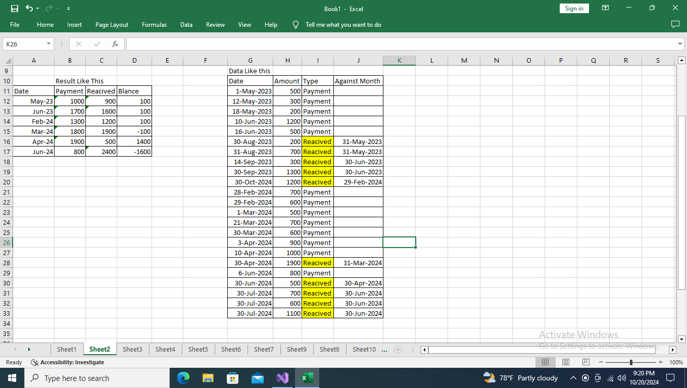Viewport: 687px width, 388px height.
Task: Open Customize Quick Access Toolbar dropdown
Action: (68, 9)
